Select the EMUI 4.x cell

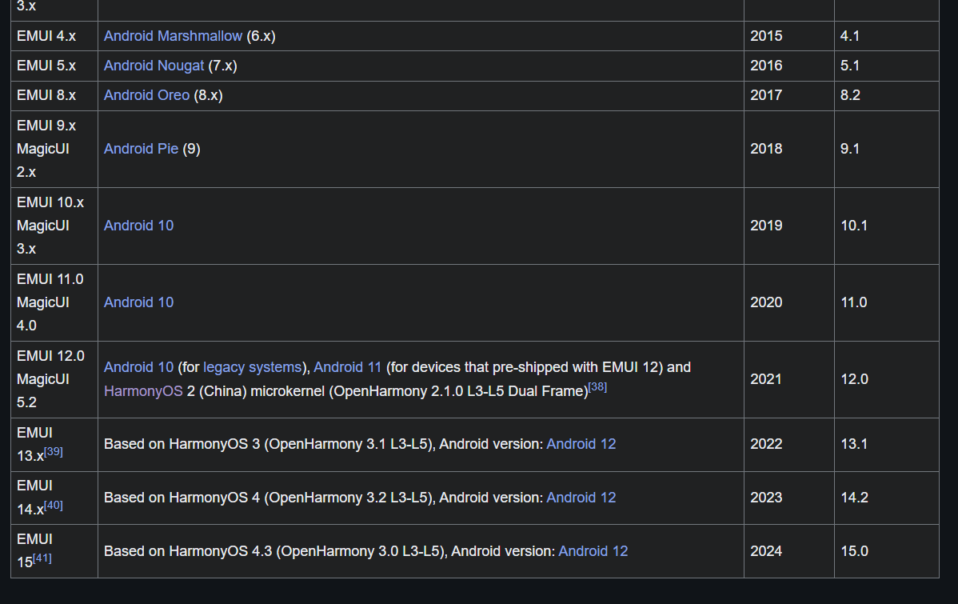[54, 36]
